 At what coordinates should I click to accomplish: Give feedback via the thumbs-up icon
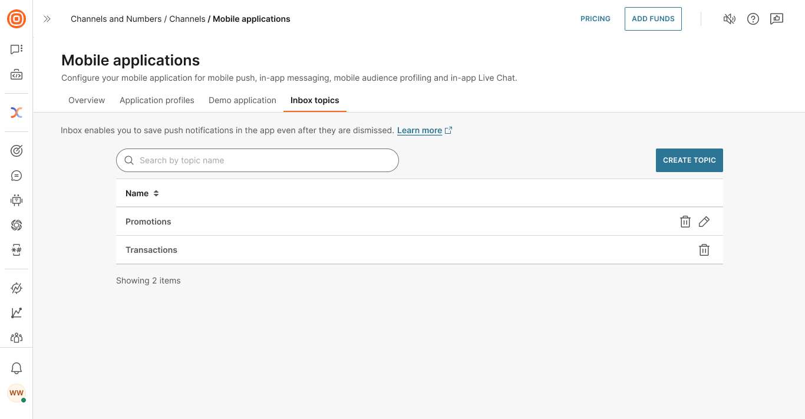coord(776,18)
